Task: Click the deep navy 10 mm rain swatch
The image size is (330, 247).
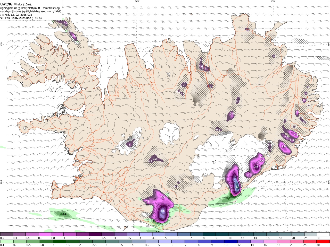Action: 230,241
